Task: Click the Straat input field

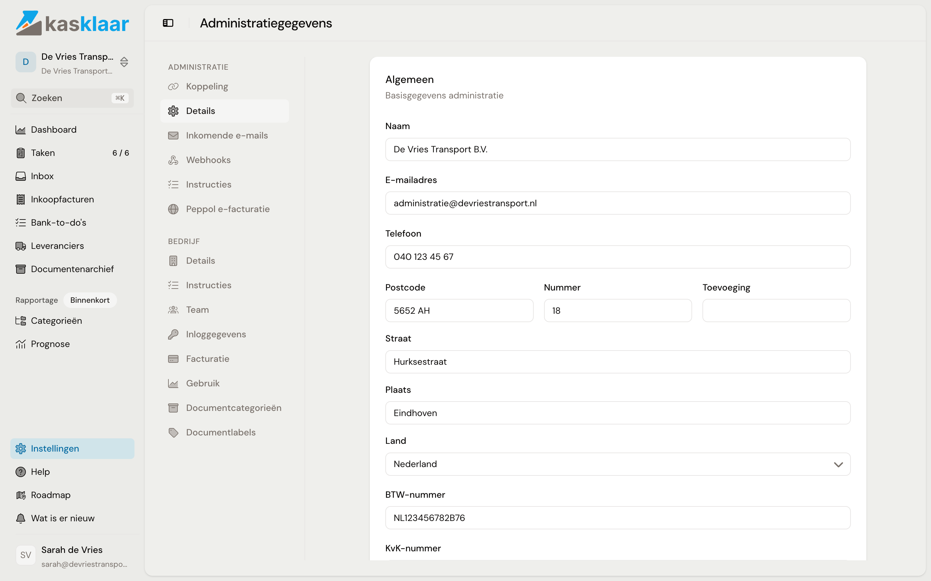Action: (x=617, y=362)
